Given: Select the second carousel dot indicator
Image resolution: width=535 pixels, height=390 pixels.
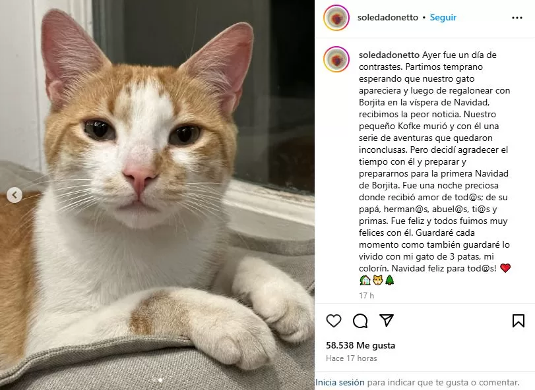Looking at the screenshot, I should point(160,379).
